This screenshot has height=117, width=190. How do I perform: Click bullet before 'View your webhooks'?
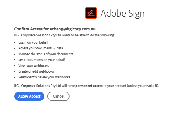click(x=15, y=66)
